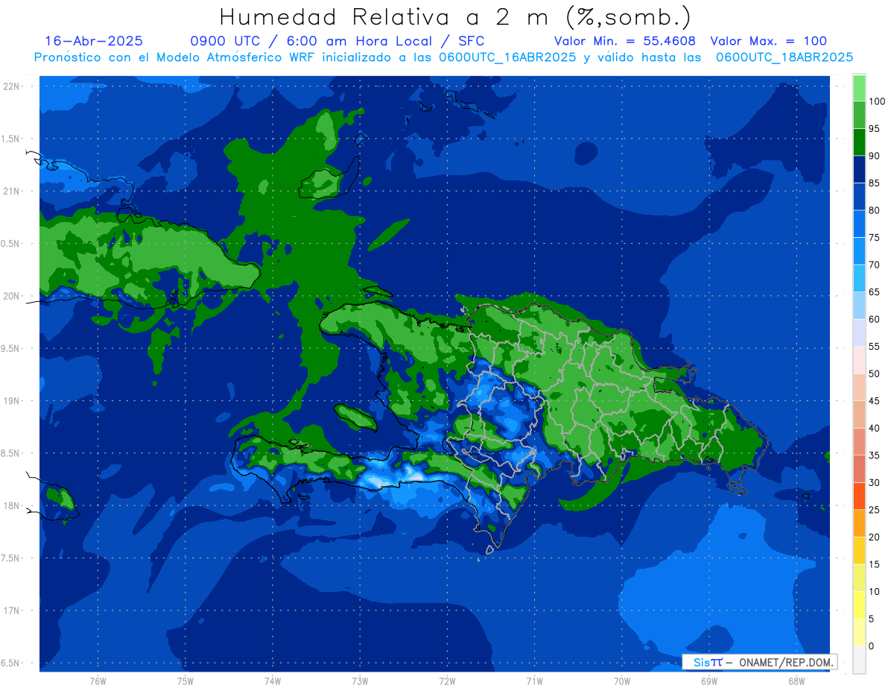Viewport: 894px width, 691px height.
Task: Click the '76W' longitude axis label
Action: click(x=98, y=681)
